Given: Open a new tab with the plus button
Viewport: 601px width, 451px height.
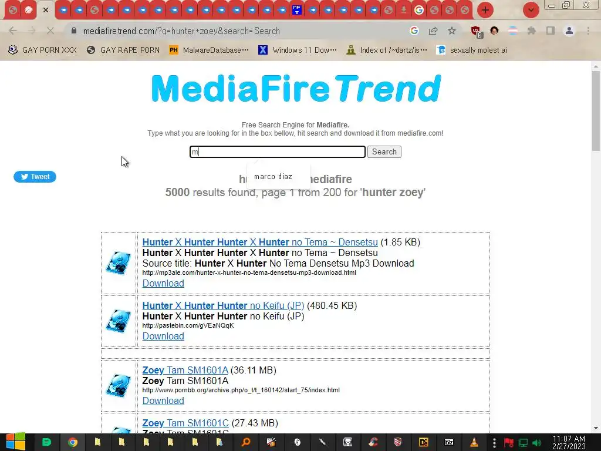Looking at the screenshot, I should (x=485, y=10).
